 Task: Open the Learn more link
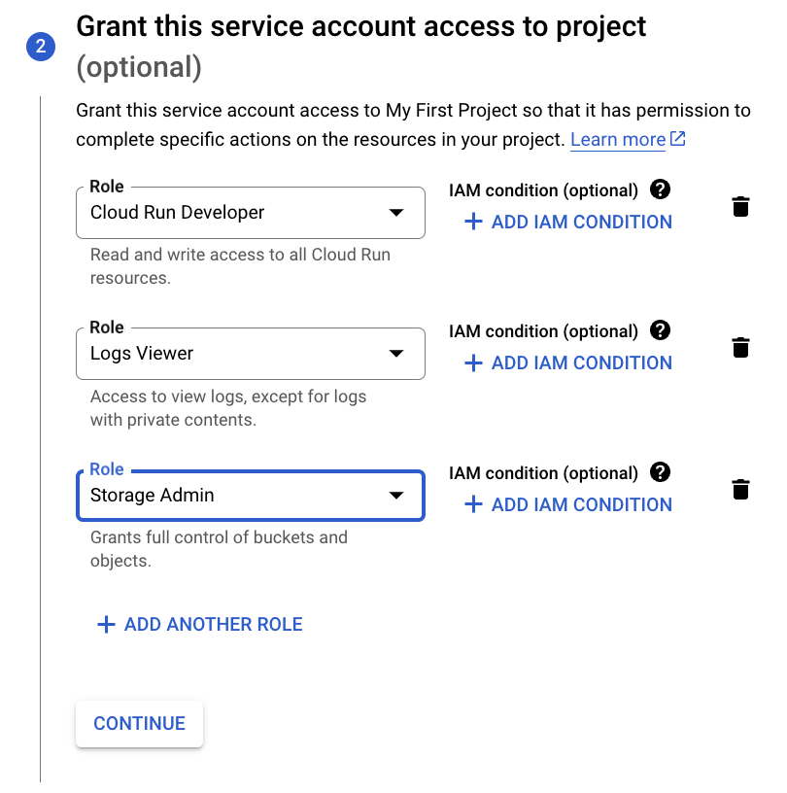coord(617,140)
